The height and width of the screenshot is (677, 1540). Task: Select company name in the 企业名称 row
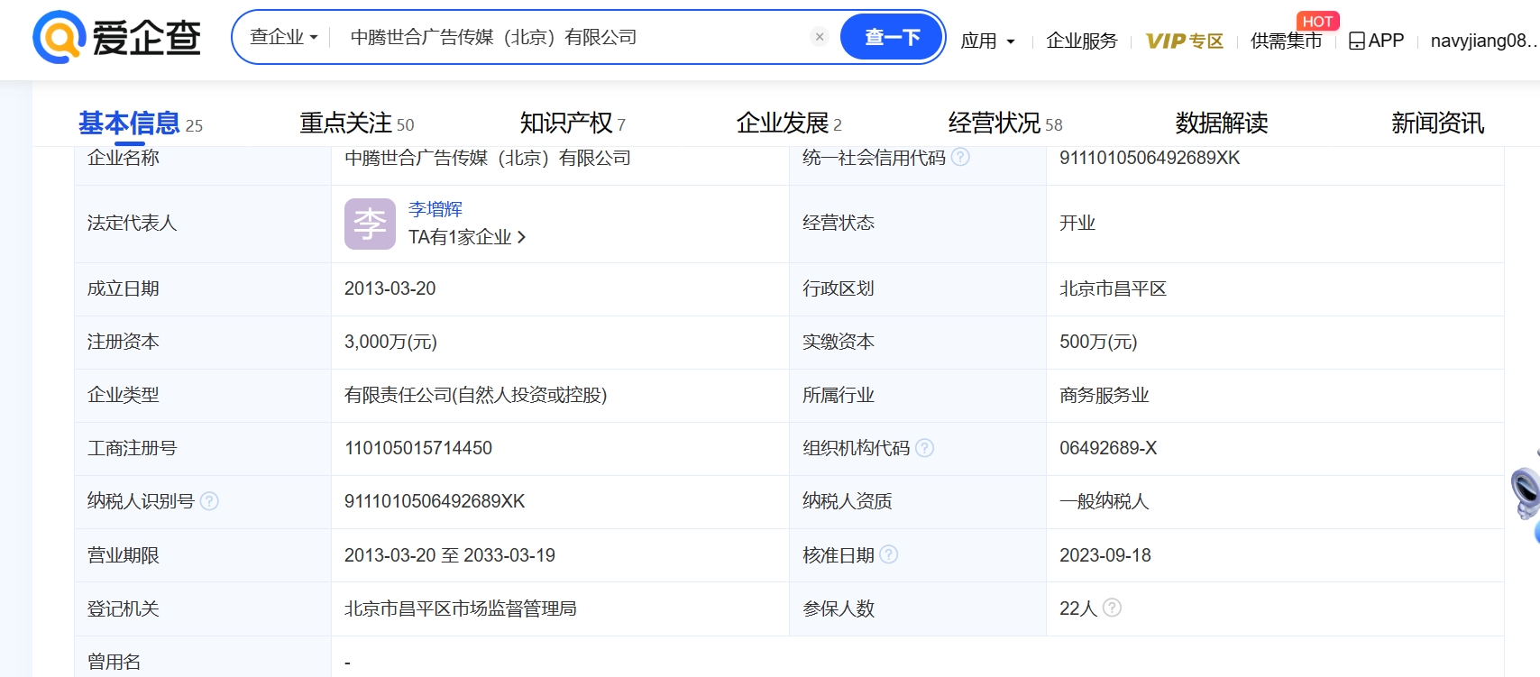487,158
